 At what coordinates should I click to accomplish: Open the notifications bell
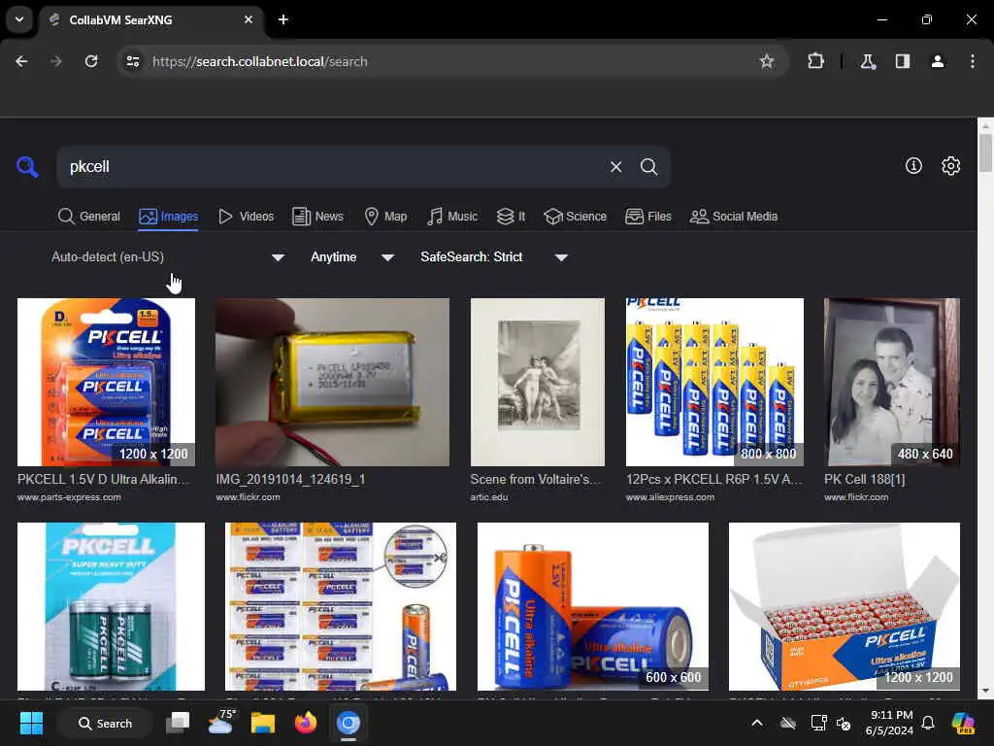click(928, 723)
